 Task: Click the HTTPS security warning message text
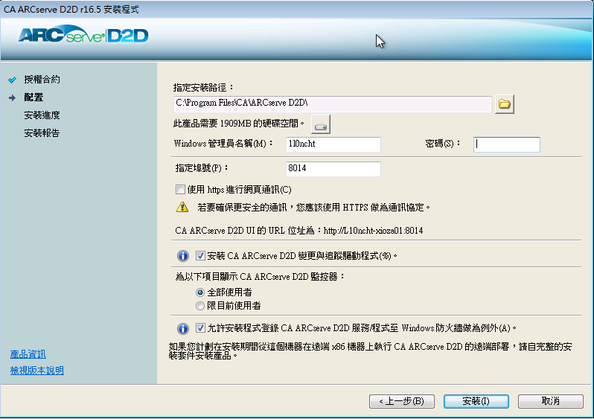[x=313, y=208]
